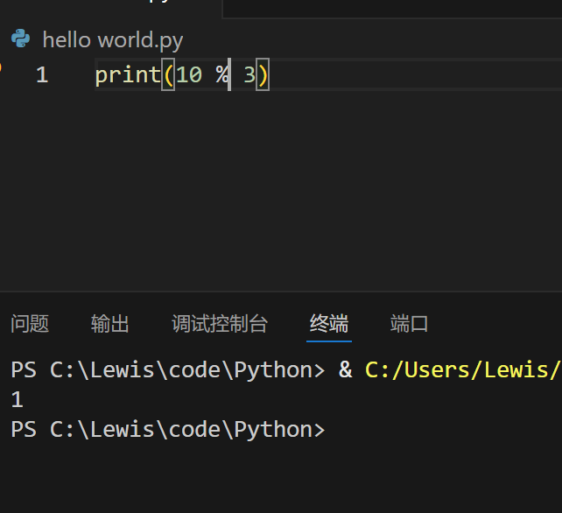This screenshot has width=562, height=513.
Task: Click the number 10 in the code
Action: point(188,75)
